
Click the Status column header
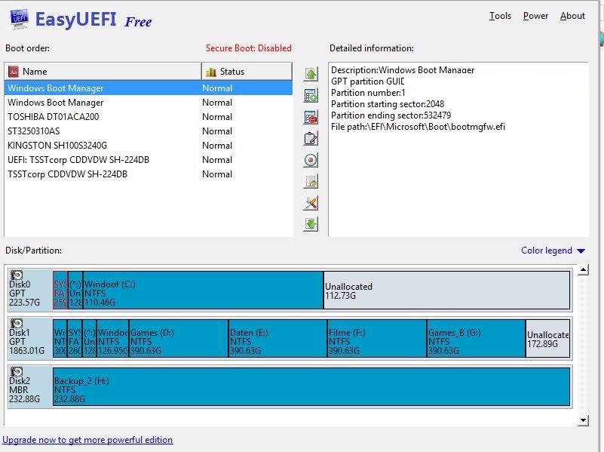click(x=247, y=72)
